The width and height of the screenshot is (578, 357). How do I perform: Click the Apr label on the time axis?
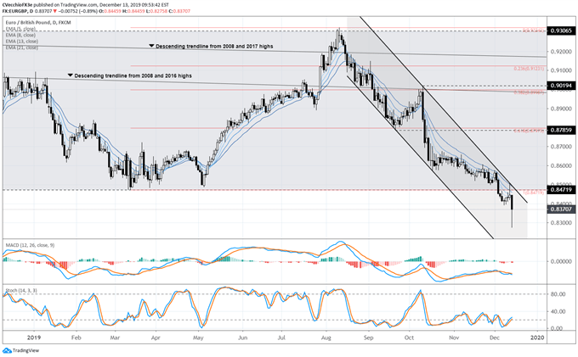tap(156, 337)
